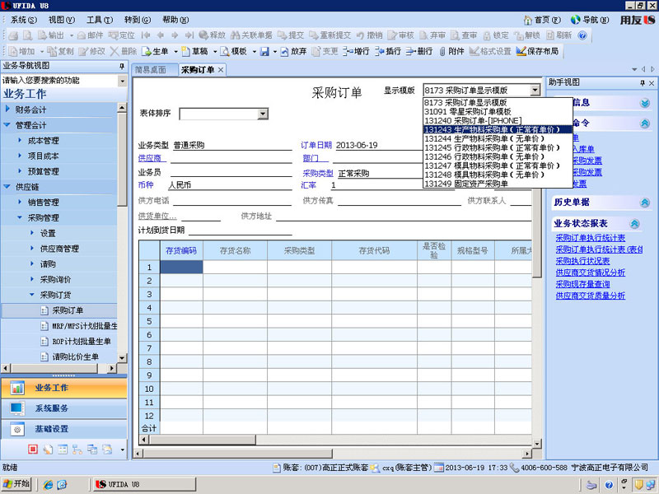
Task: Select template 131244 生产物料采购单(无单价)
Action: (498, 138)
